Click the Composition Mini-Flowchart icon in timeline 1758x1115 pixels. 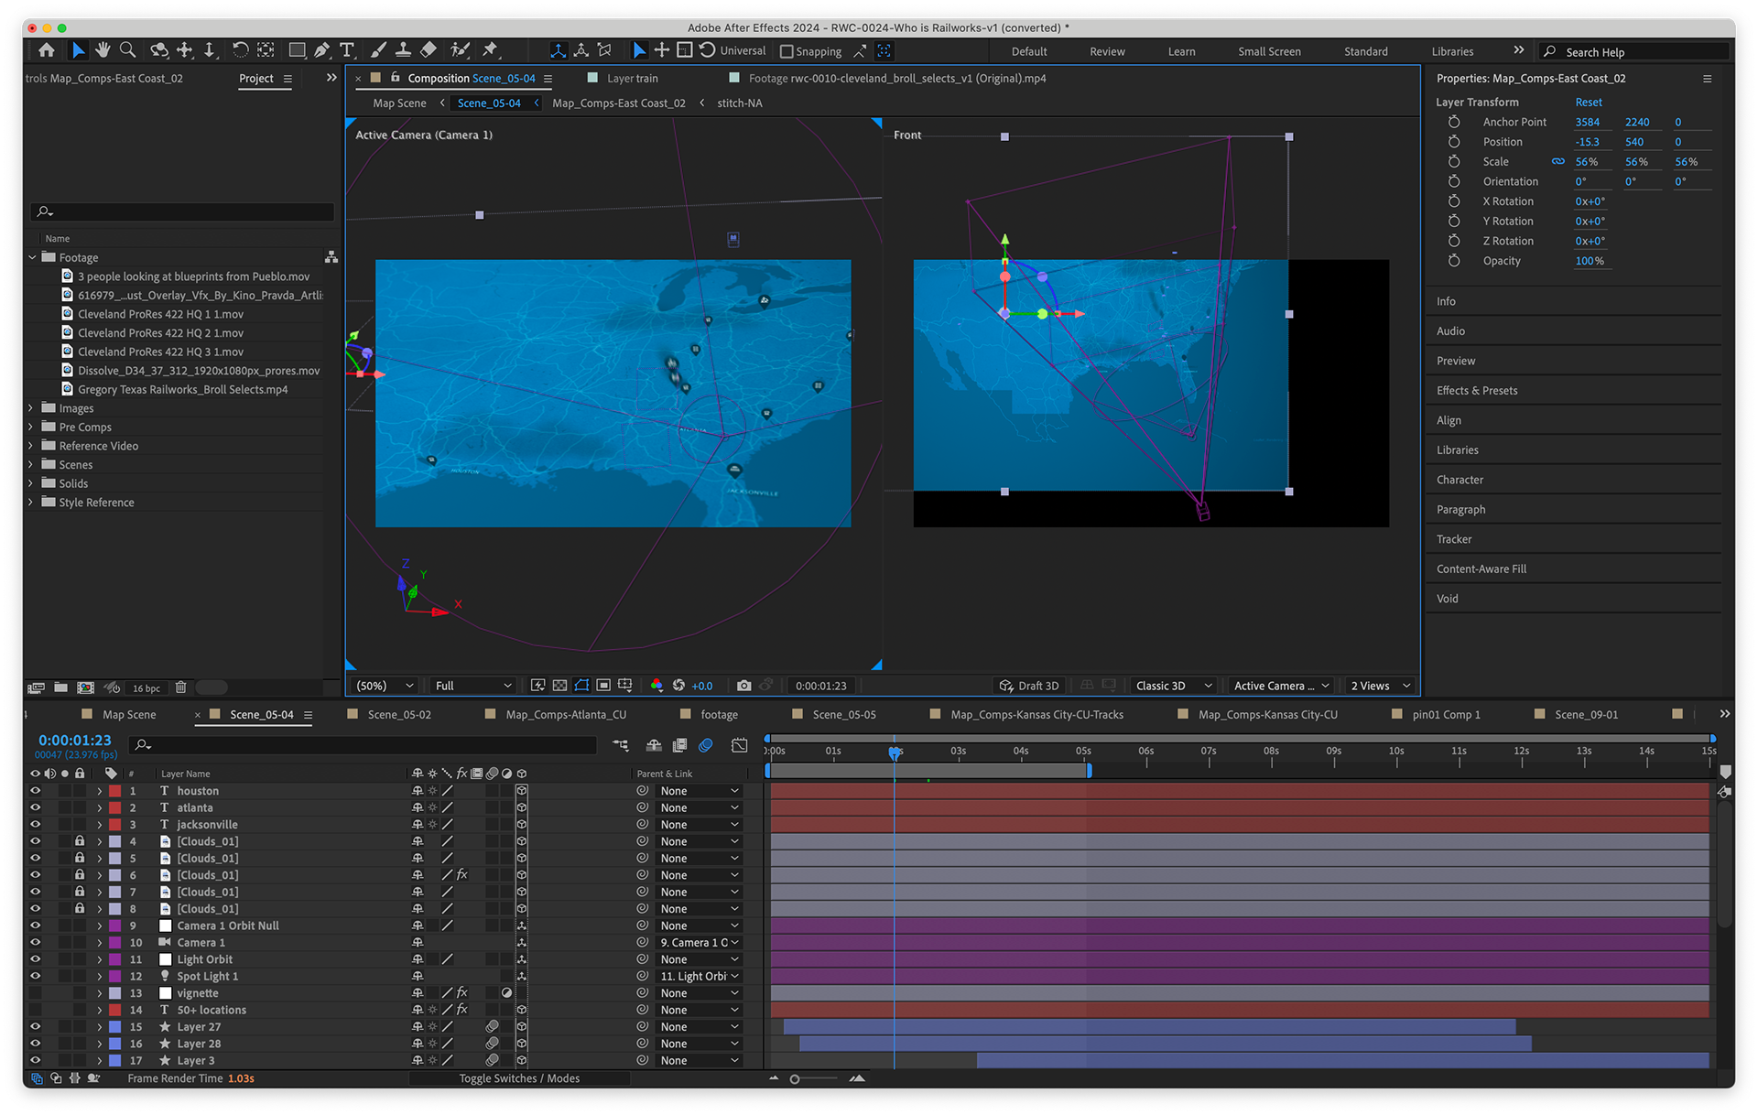621,746
